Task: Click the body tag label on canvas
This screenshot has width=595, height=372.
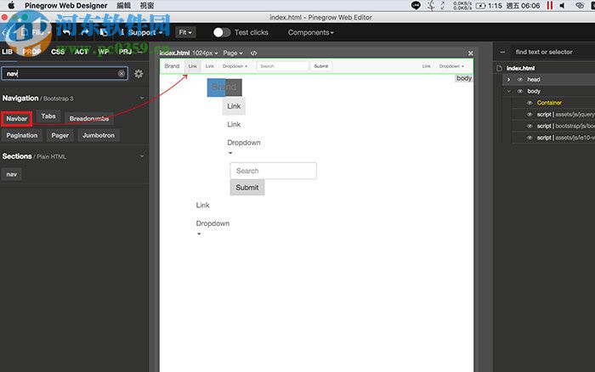Action: (464, 78)
